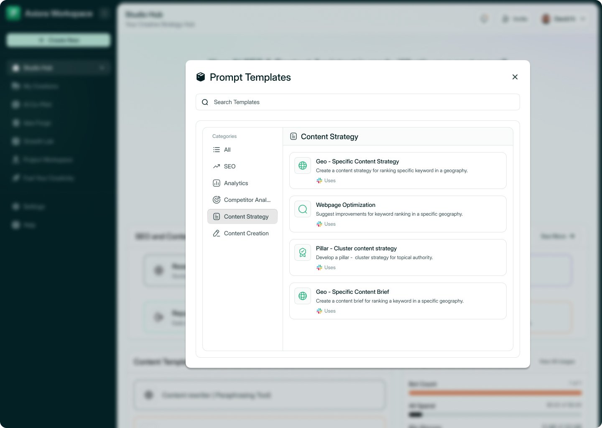Click the search magnifier icon in the search bar
Viewport: 602px width, 428px height.
click(205, 102)
